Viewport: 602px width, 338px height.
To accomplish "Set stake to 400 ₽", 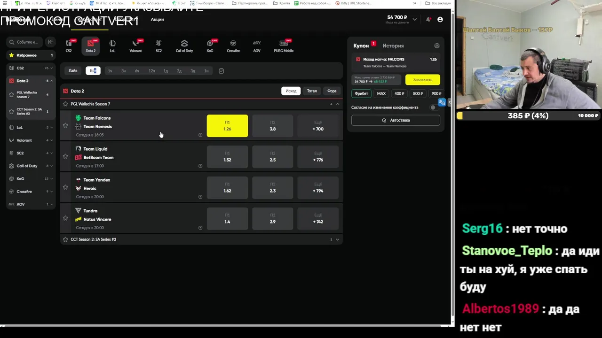I will tap(399, 93).
